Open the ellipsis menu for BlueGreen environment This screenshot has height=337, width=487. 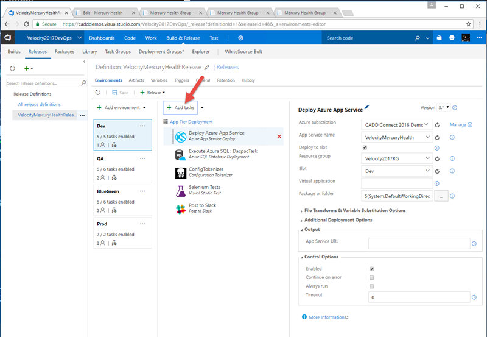142,191
